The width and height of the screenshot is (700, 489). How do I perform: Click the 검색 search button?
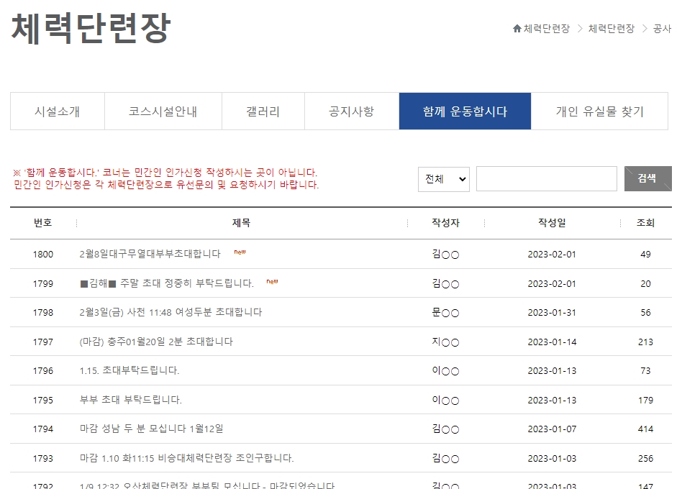click(647, 178)
